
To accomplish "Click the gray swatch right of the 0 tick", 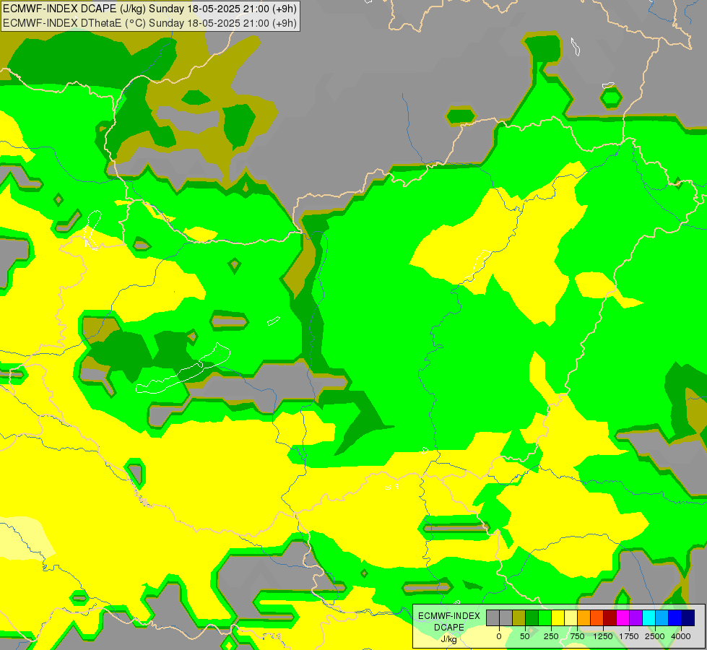I will 506,617.
